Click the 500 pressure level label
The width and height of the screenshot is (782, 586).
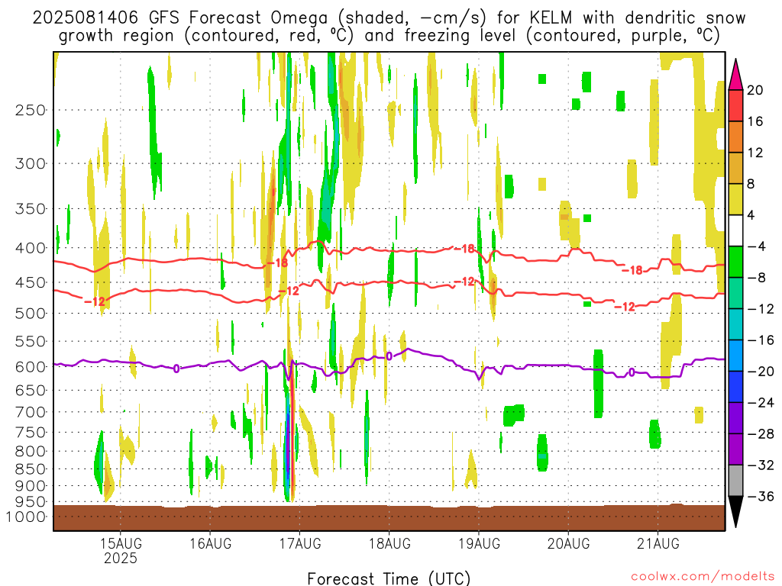click(31, 314)
